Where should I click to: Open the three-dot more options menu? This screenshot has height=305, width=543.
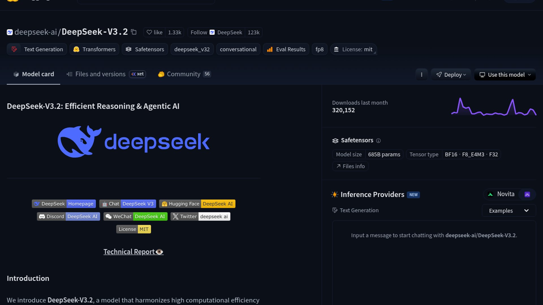421,75
